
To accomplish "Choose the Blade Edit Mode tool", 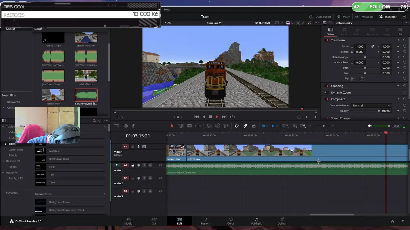I will 189,126.
